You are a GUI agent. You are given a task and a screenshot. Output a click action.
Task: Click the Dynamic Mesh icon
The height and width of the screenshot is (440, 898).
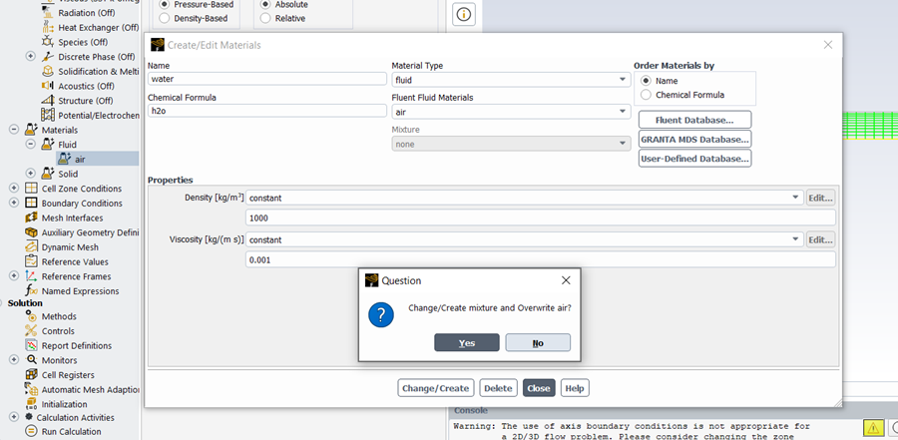tap(32, 246)
